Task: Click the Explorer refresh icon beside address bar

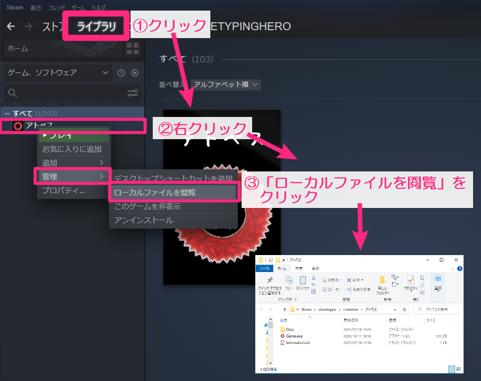Action: point(404,310)
